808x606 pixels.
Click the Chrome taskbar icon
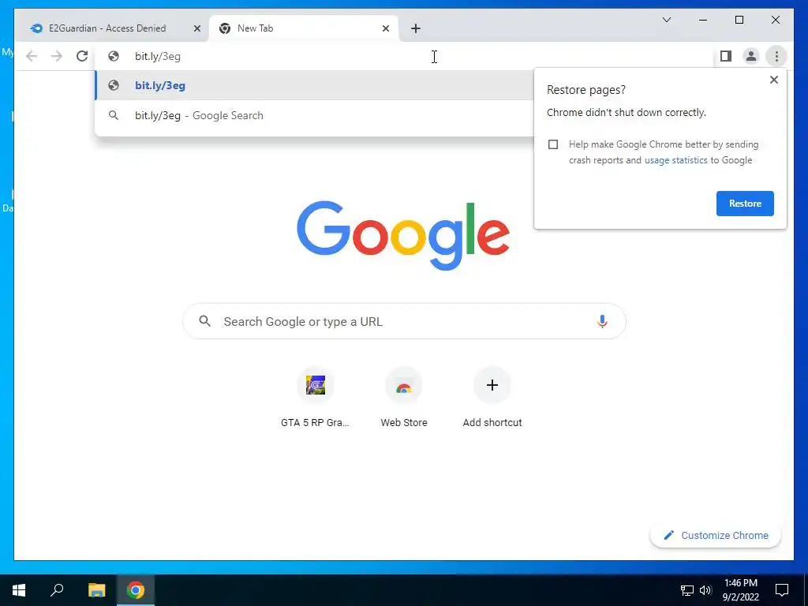(136, 590)
